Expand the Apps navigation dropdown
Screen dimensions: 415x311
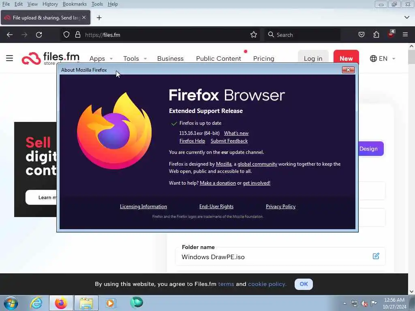click(x=111, y=58)
